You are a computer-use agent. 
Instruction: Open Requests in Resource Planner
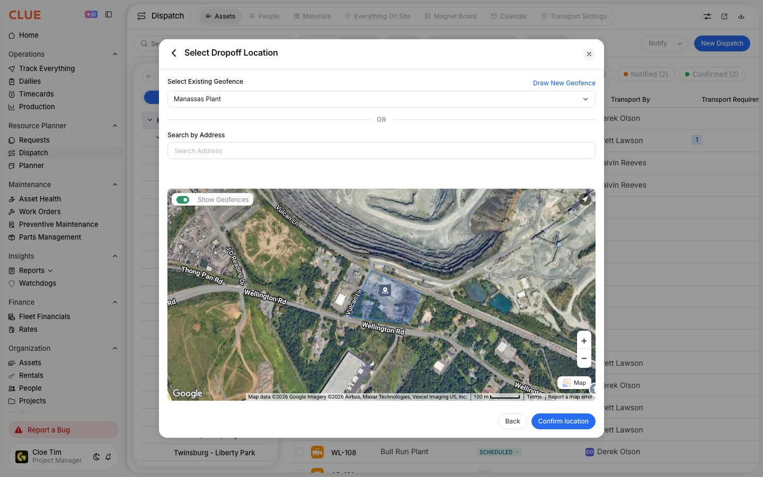click(34, 140)
